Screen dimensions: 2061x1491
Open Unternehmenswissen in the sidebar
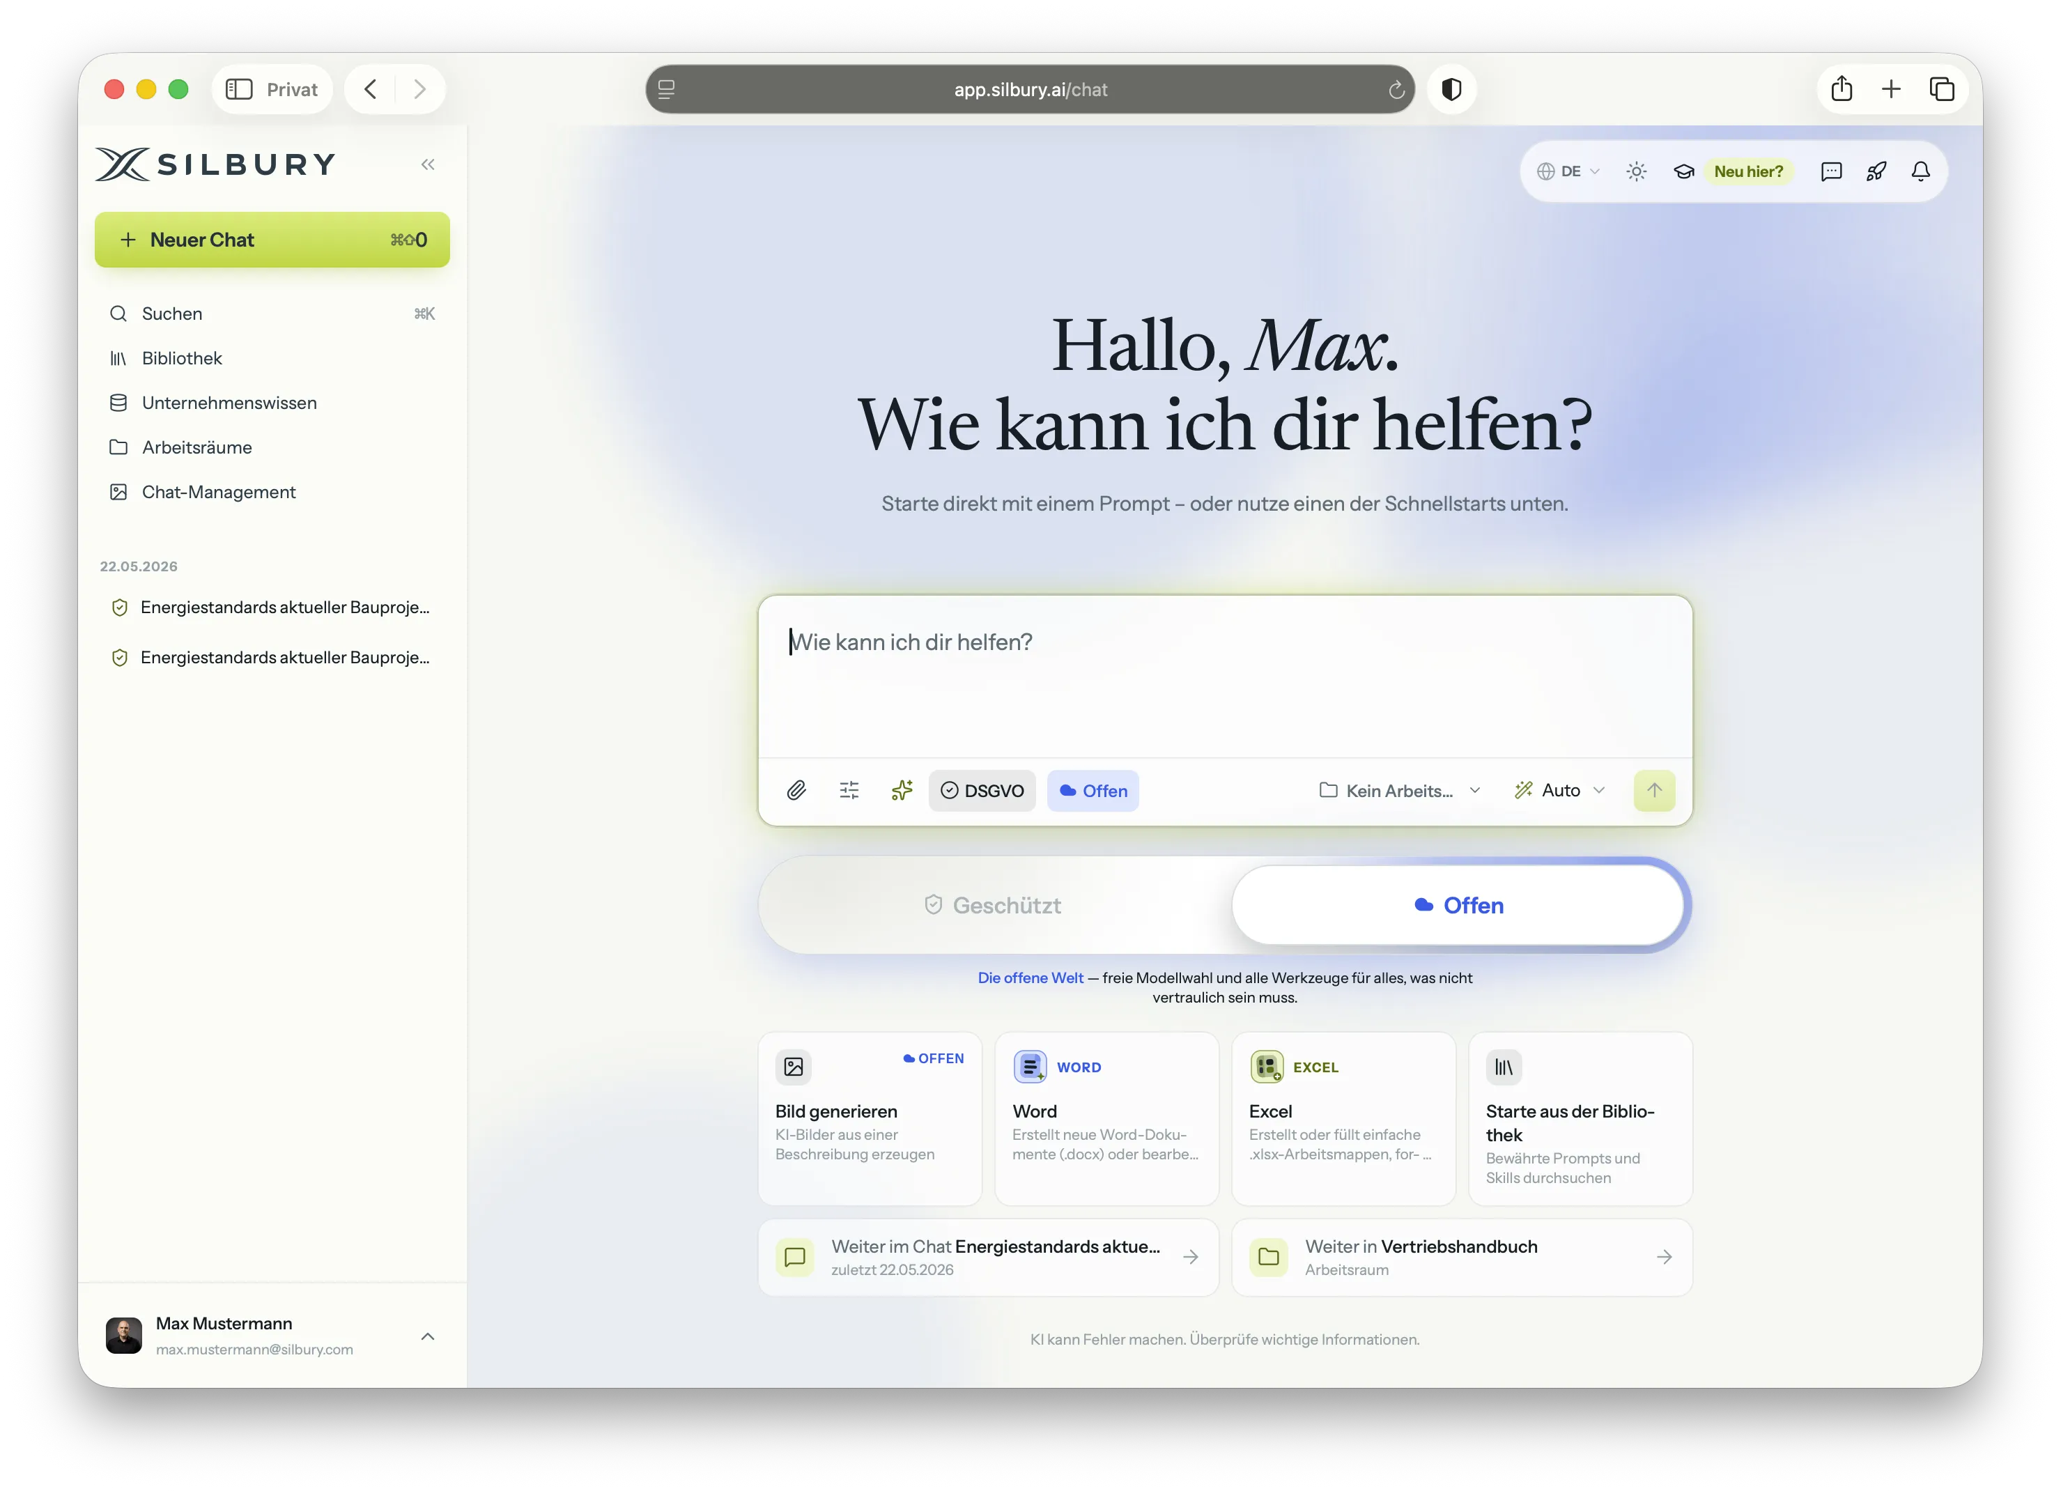272,403
